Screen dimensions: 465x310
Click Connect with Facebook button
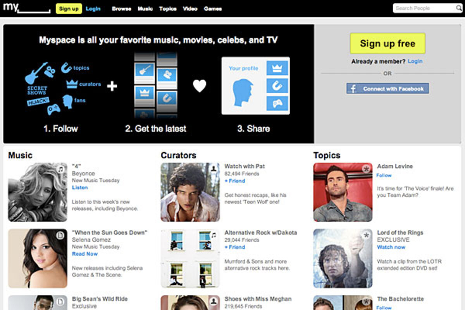tap(387, 89)
